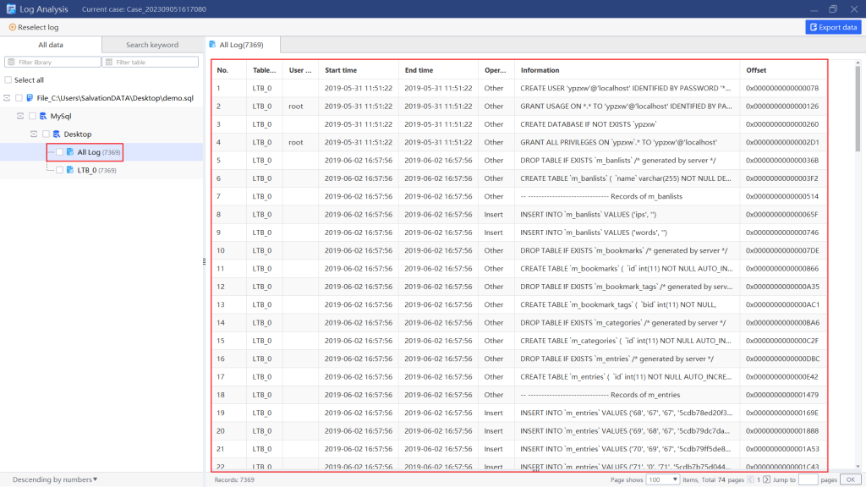Switch to the Search keyword tab
The height and width of the screenshot is (487, 866).
(x=152, y=45)
